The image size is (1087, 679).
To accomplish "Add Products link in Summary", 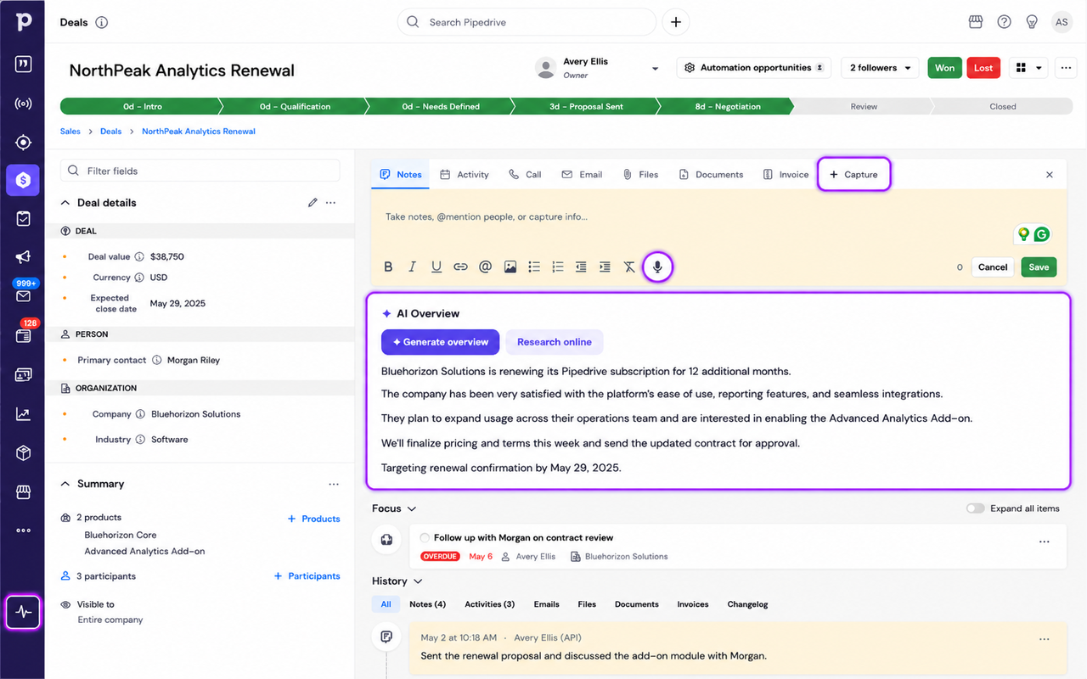I will [313, 519].
